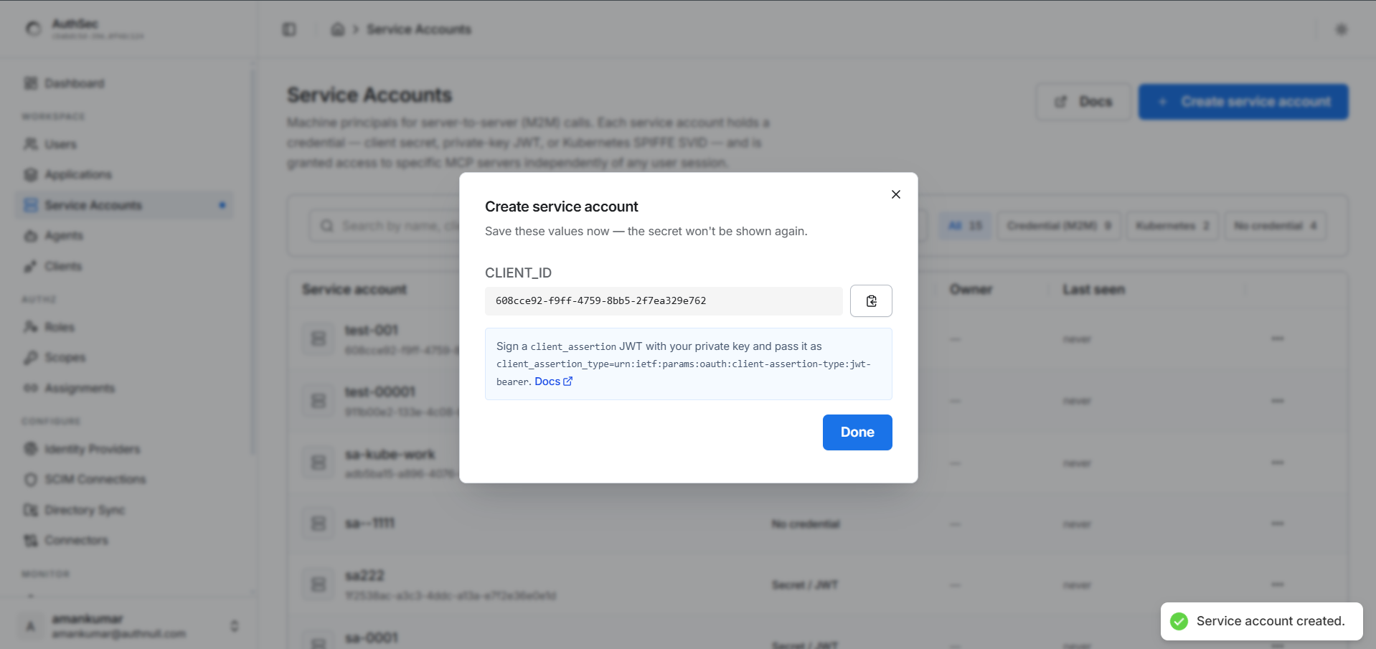Go to home via breadcrumb icon
Viewport: 1376px width, 649px height.
click(337, 29)
